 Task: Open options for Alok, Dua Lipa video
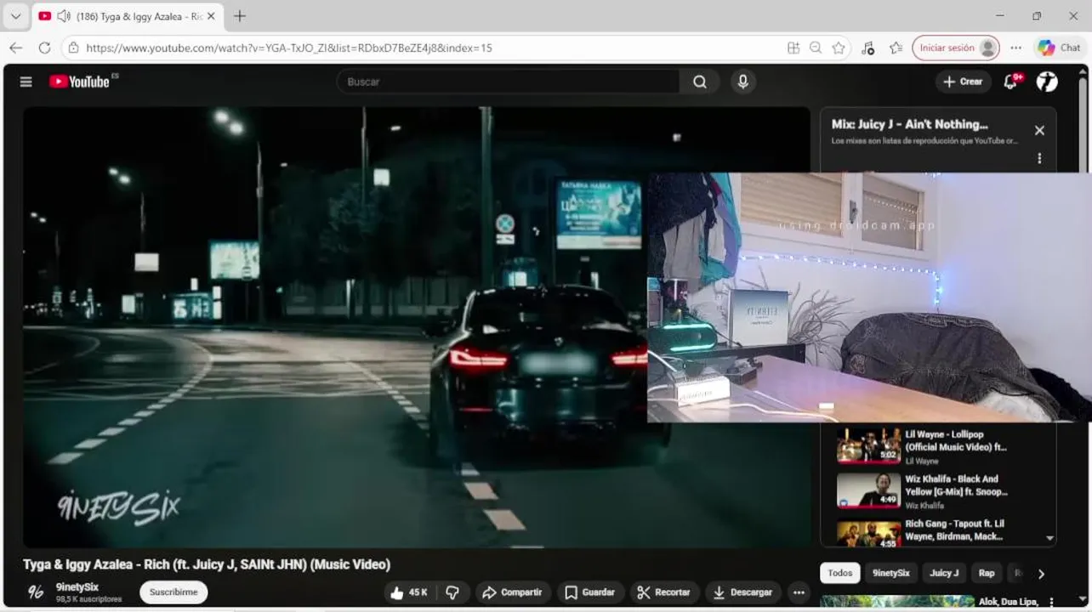point(1052,602)
